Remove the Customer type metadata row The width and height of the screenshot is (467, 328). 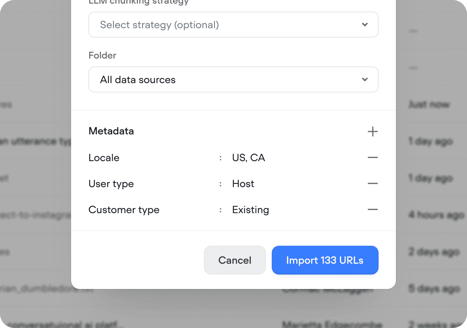[372, 210]
